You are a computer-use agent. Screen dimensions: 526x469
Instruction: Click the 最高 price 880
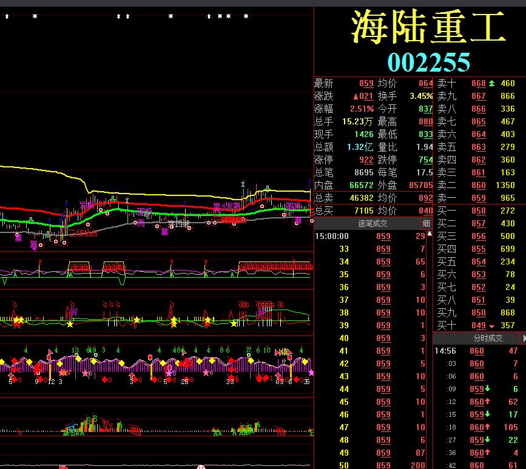point(426,122)
